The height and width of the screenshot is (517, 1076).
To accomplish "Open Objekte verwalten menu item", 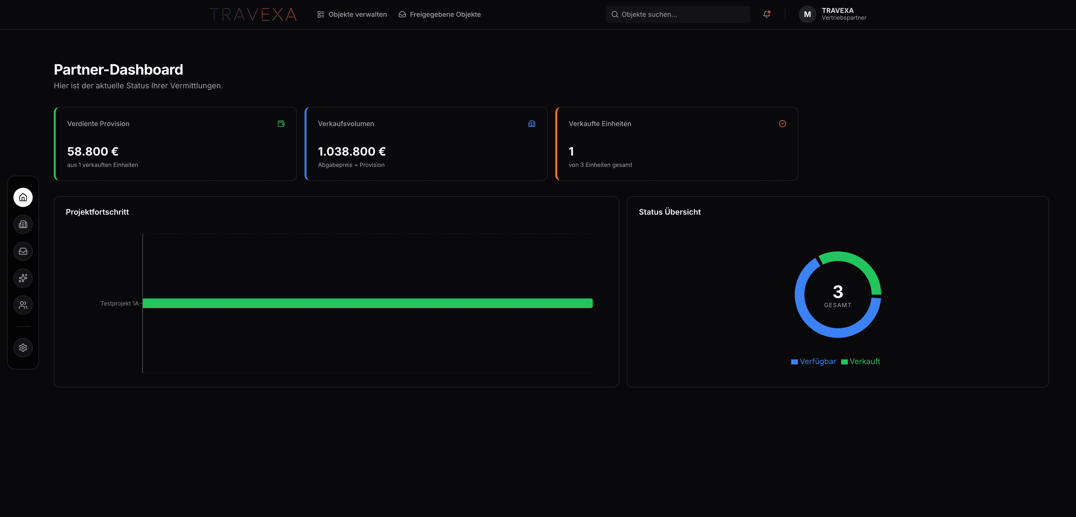I will [x=352, y=15].
